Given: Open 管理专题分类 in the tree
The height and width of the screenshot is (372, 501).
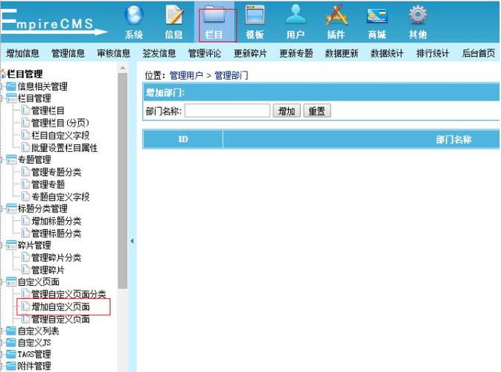Looking at the screenshot, I should click(x=57, y=172).
